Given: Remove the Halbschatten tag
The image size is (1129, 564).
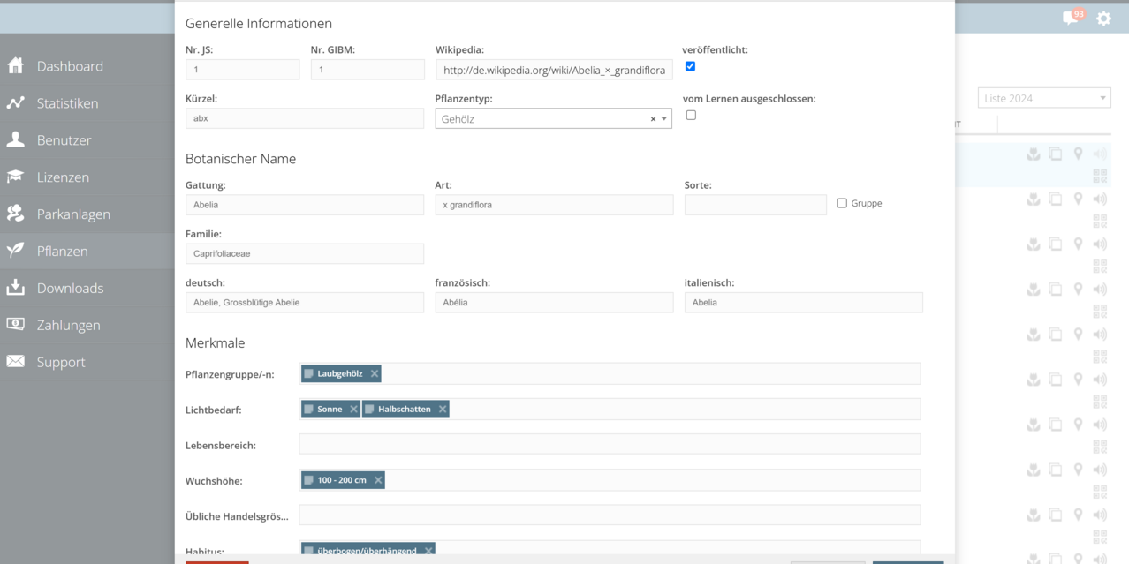Looking at the screenshot, I should [443, 410].
